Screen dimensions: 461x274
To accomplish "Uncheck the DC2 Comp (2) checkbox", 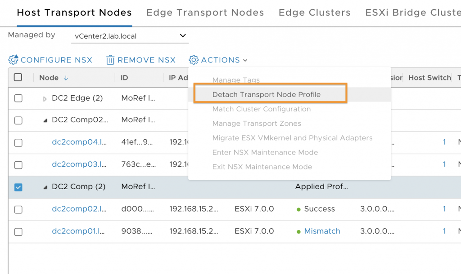I will click(x=18, y=187).
